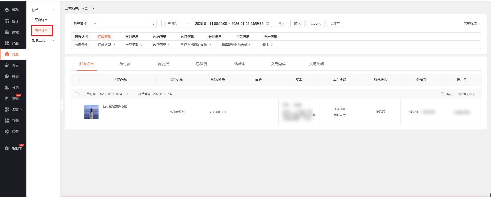Expand the 商户名称 search type dropdown
Viewport: 491px width, 197px height.
(x=85, y=23)
